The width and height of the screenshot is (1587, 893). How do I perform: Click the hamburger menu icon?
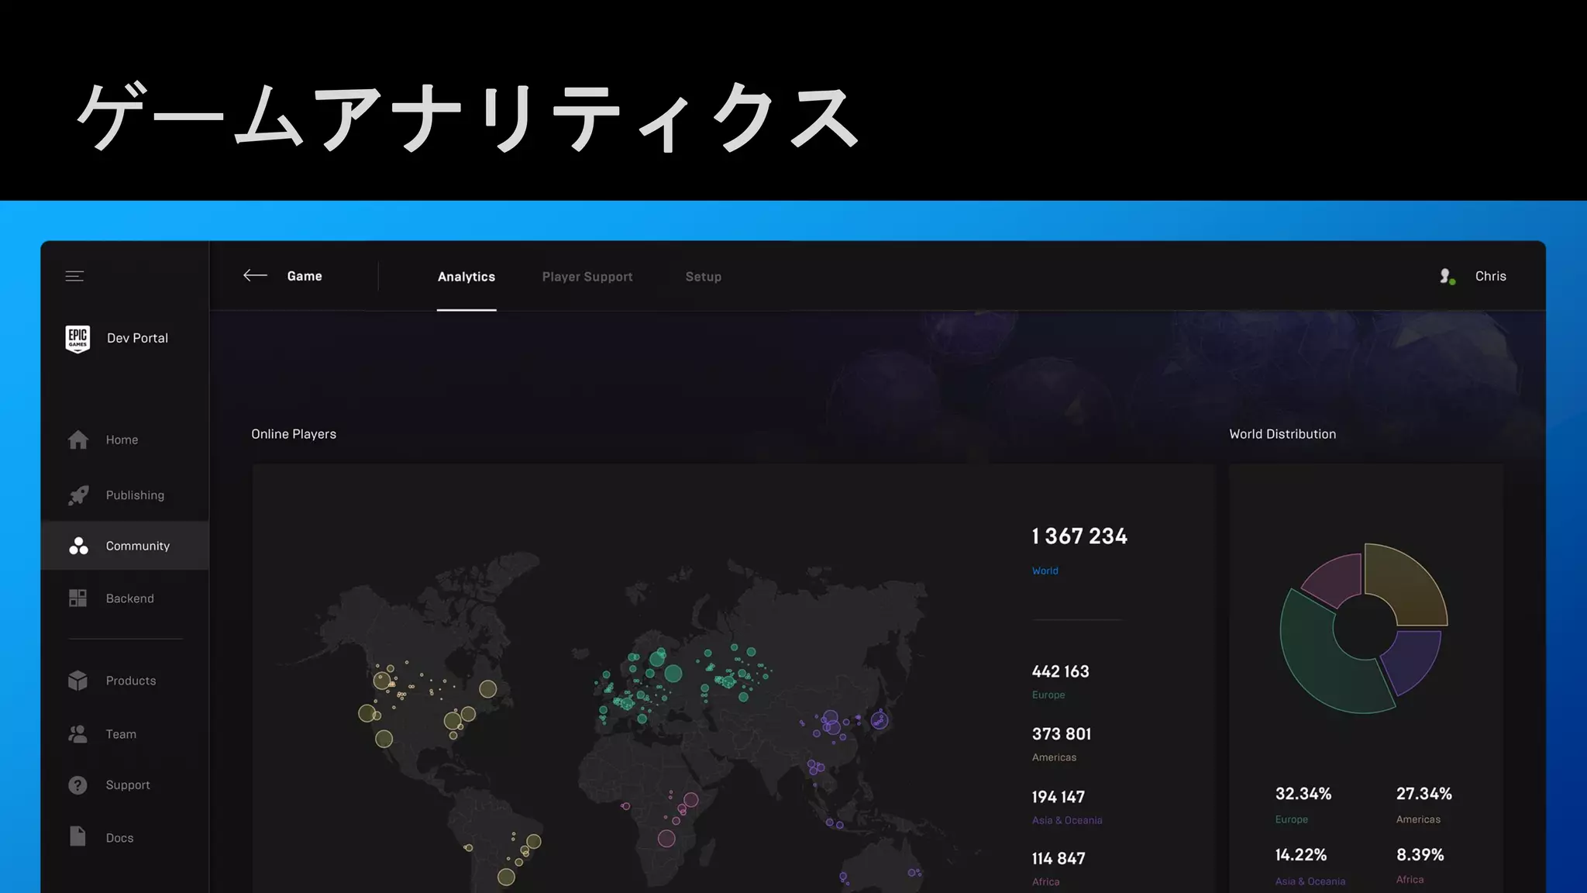[x=74, y=276]
